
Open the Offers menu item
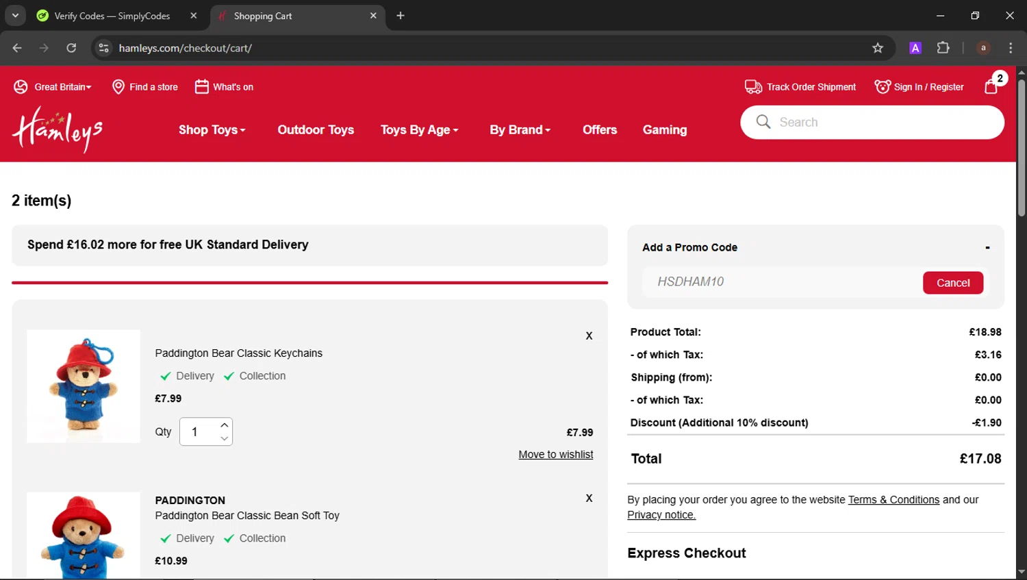(600, 129)
